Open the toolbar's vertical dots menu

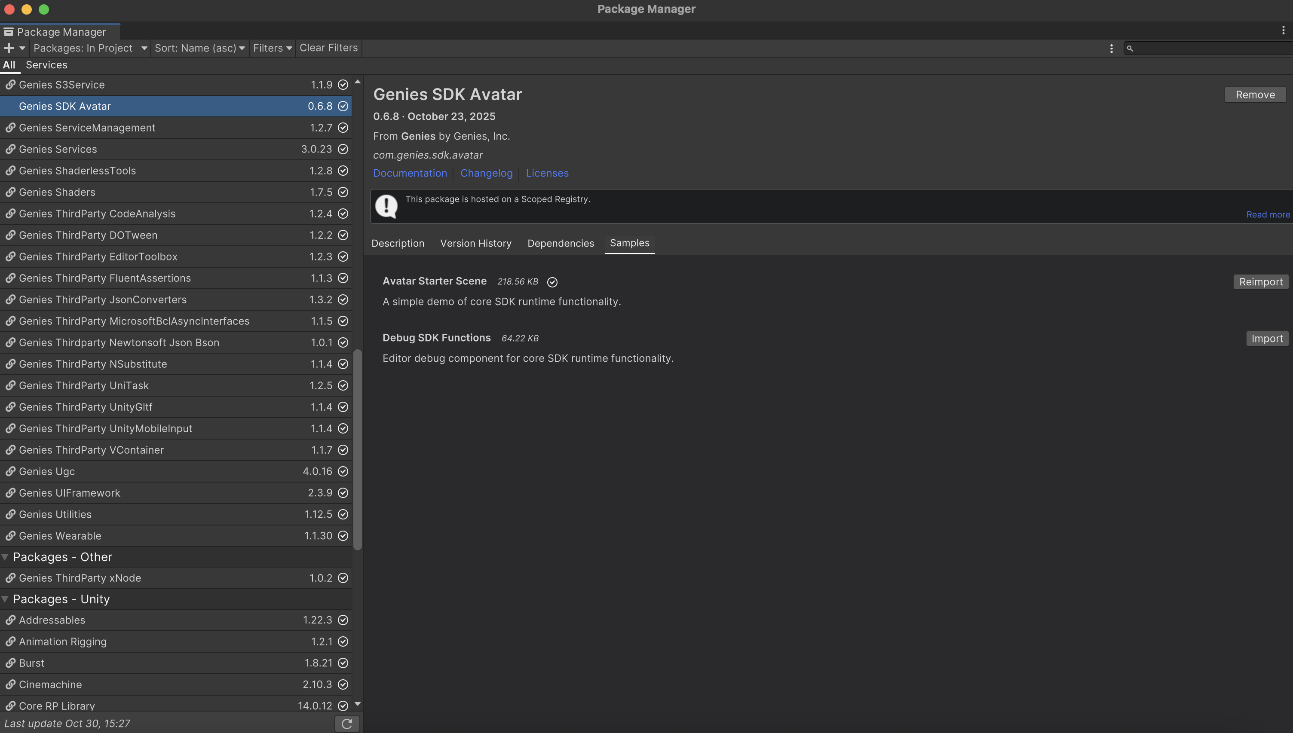click(x=1111, y=48)
